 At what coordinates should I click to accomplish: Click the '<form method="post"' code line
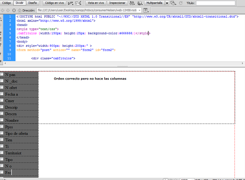click(66, 50)
